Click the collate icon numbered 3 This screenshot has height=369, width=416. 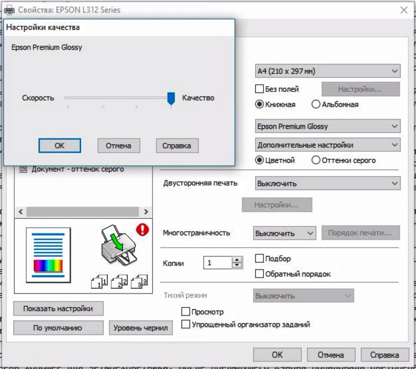click(x=139, y=282)
